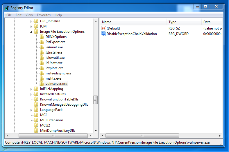229x152 pixels.
Task: Click the vulnserver.exe folder icon
Action: tap(42, 84)
